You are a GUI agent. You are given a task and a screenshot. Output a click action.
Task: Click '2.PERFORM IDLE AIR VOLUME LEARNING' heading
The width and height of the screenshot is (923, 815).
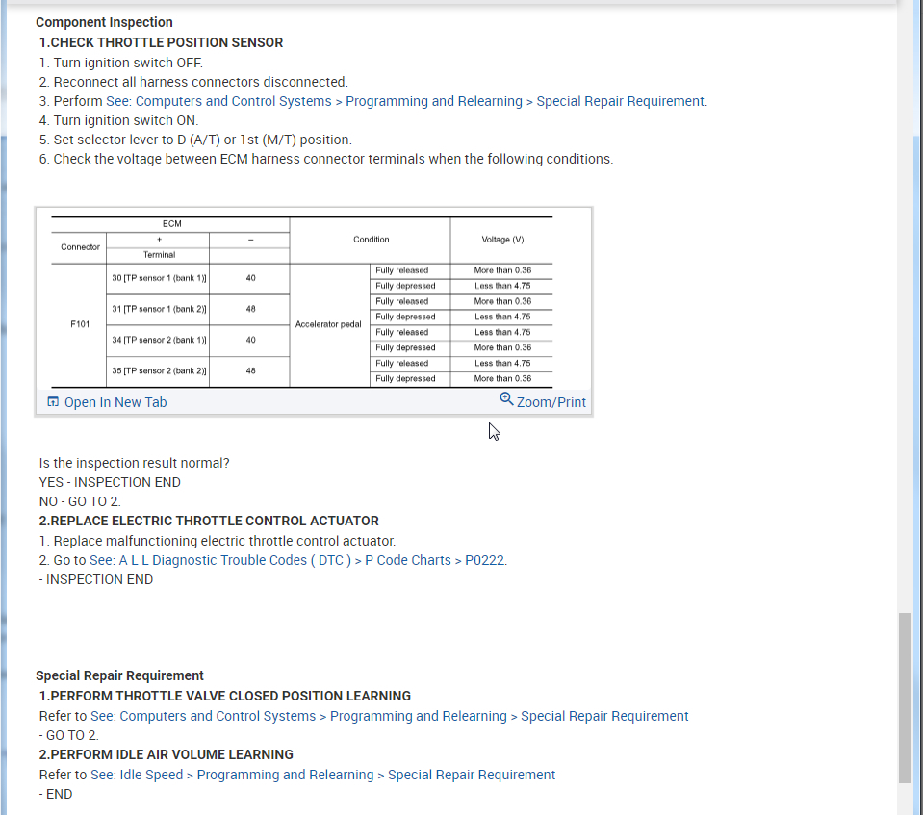pos(166,755)
